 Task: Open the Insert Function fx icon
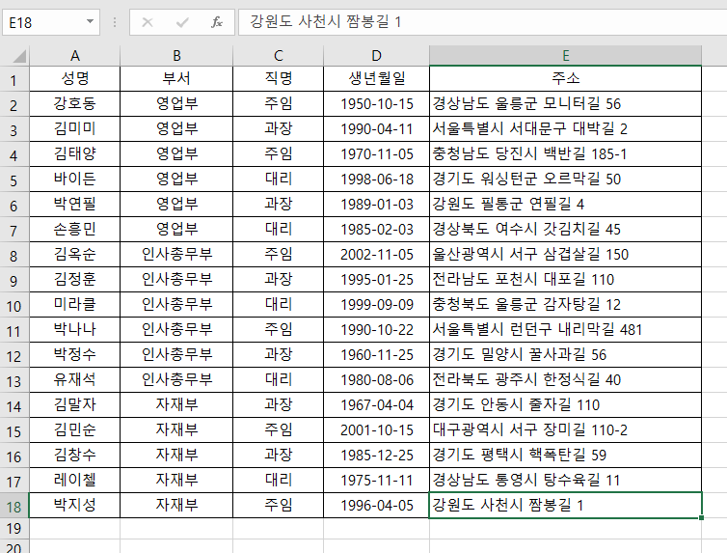(217, 22)
